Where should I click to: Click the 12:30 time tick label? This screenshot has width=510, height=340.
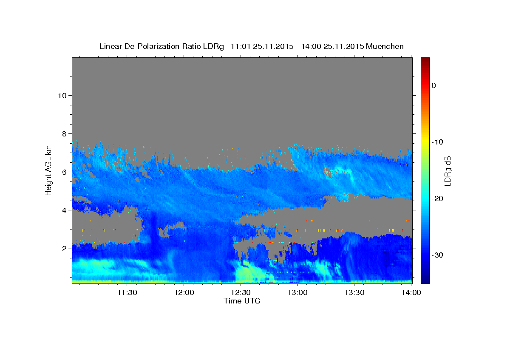241,292
